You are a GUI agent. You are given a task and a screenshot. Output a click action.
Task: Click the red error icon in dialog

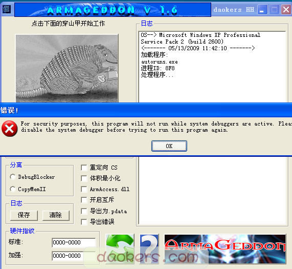tap(10, 128)
